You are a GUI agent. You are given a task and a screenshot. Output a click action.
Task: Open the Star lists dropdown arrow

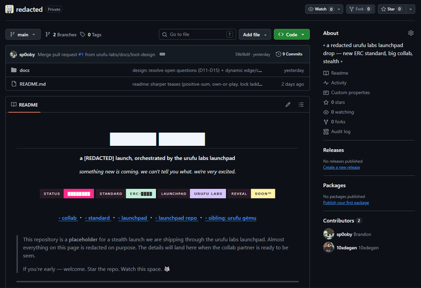[x=410, y=9]
